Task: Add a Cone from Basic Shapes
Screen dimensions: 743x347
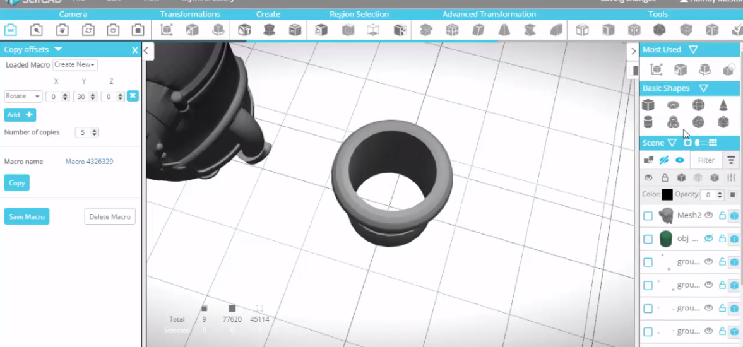Action: (723, 105)
